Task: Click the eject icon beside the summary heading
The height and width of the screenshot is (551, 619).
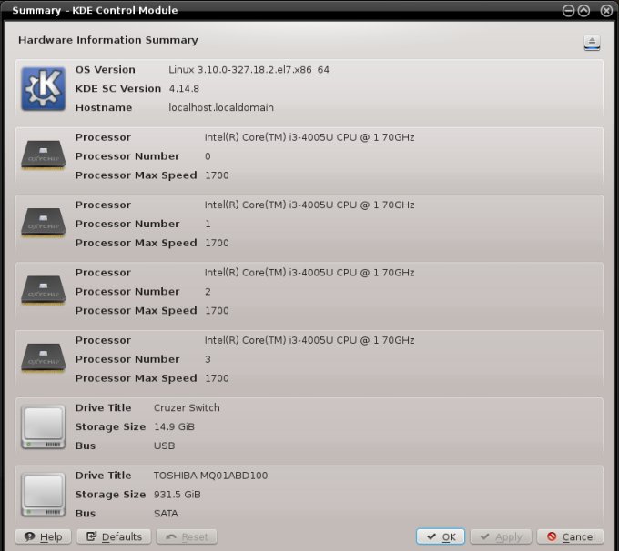Action: click(592, 43)
